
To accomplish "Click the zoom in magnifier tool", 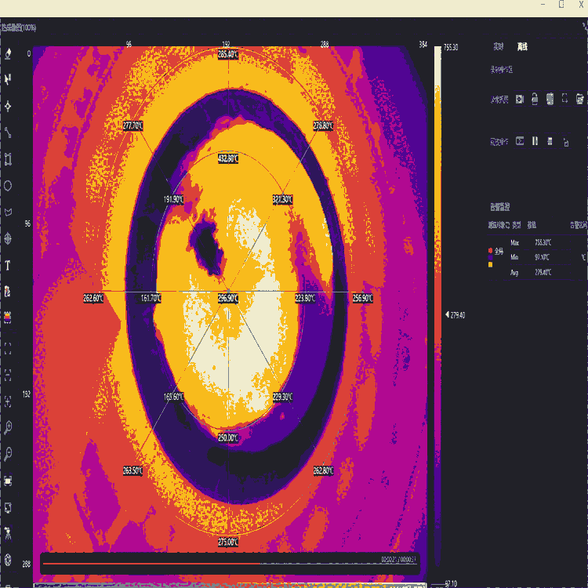I will pos(8,426).
